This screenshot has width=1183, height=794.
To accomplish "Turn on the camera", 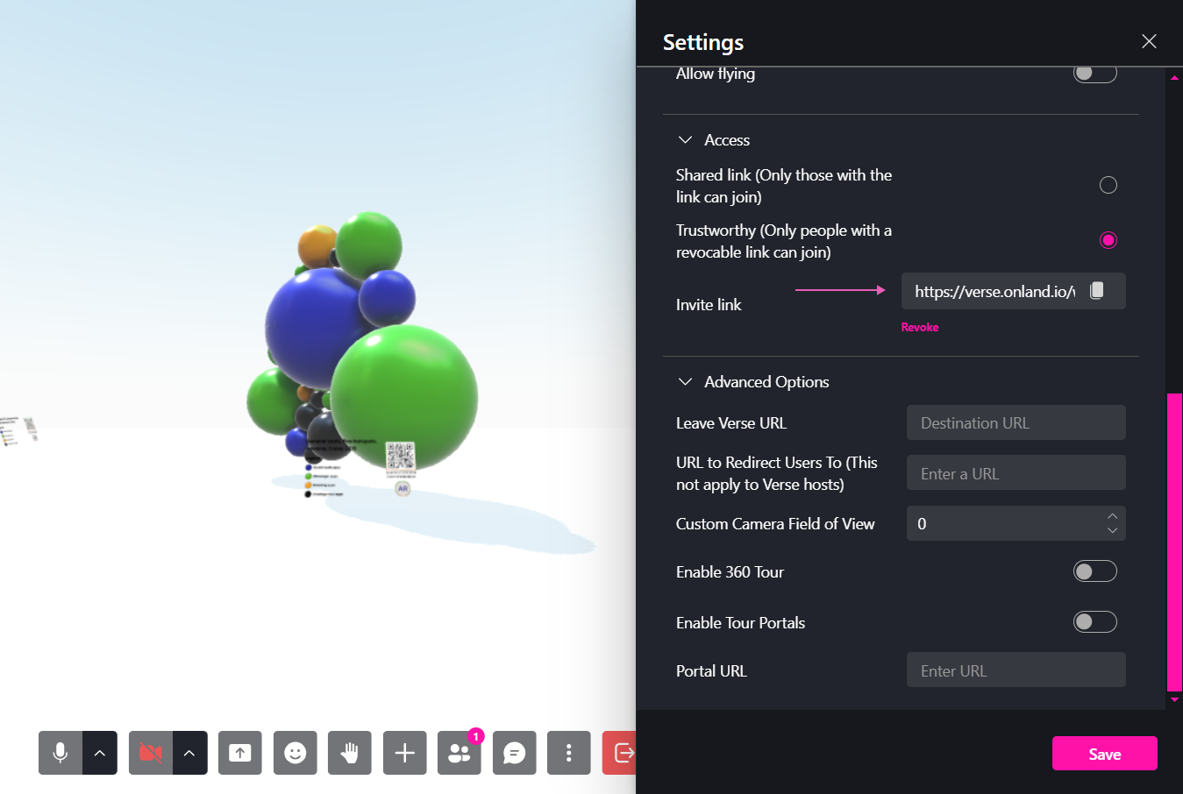I will (x=149, y=753).
